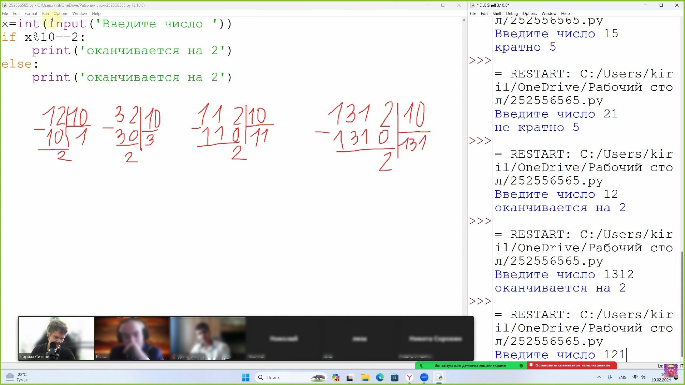Open File Explorer from the taskbar
Viewport: 685px width, 385px height.
click(x=365, y=378)
